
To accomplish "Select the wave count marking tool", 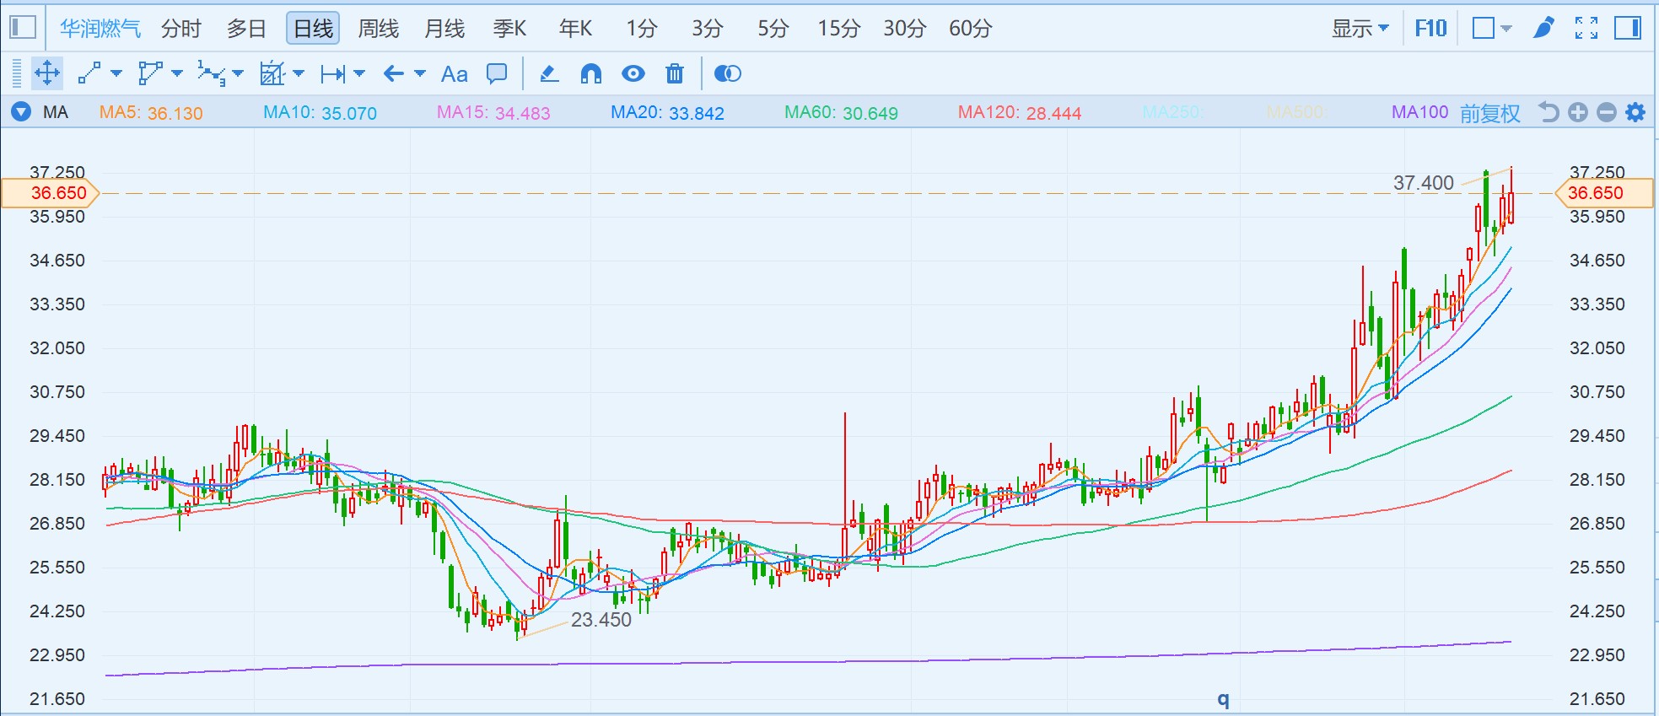I will pyautogui.click(x=211, y=73).
